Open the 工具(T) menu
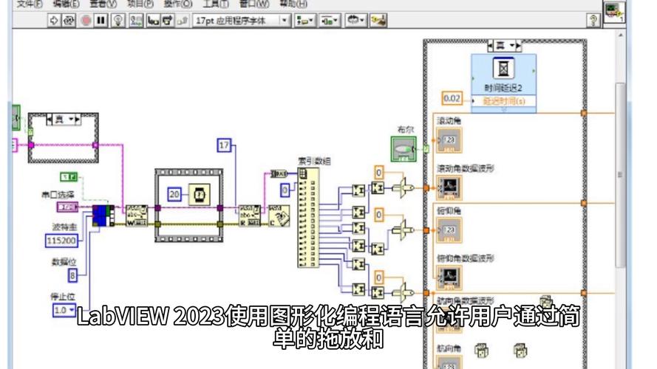This screenshot has width=657, height=369. point(217,4)
